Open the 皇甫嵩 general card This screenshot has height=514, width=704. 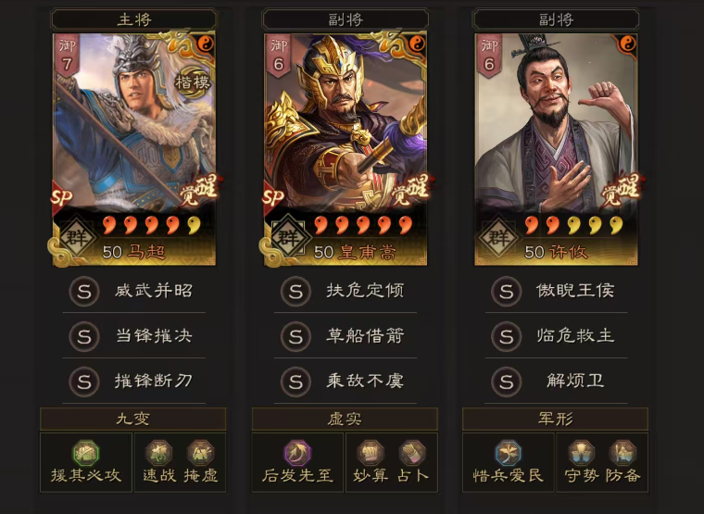[345, 149]
